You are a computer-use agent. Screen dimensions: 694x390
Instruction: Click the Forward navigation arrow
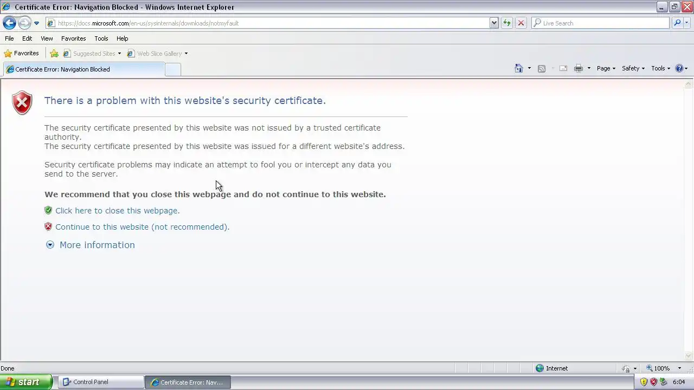pos(24,23)
